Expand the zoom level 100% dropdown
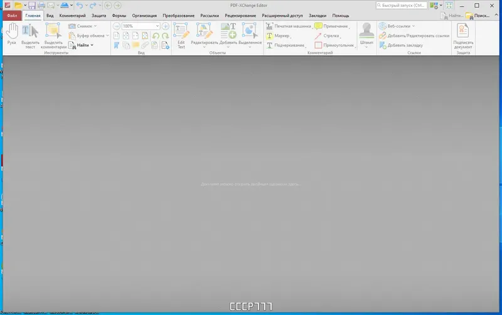This screenshot has height=315, width=502. click(158, 26)
